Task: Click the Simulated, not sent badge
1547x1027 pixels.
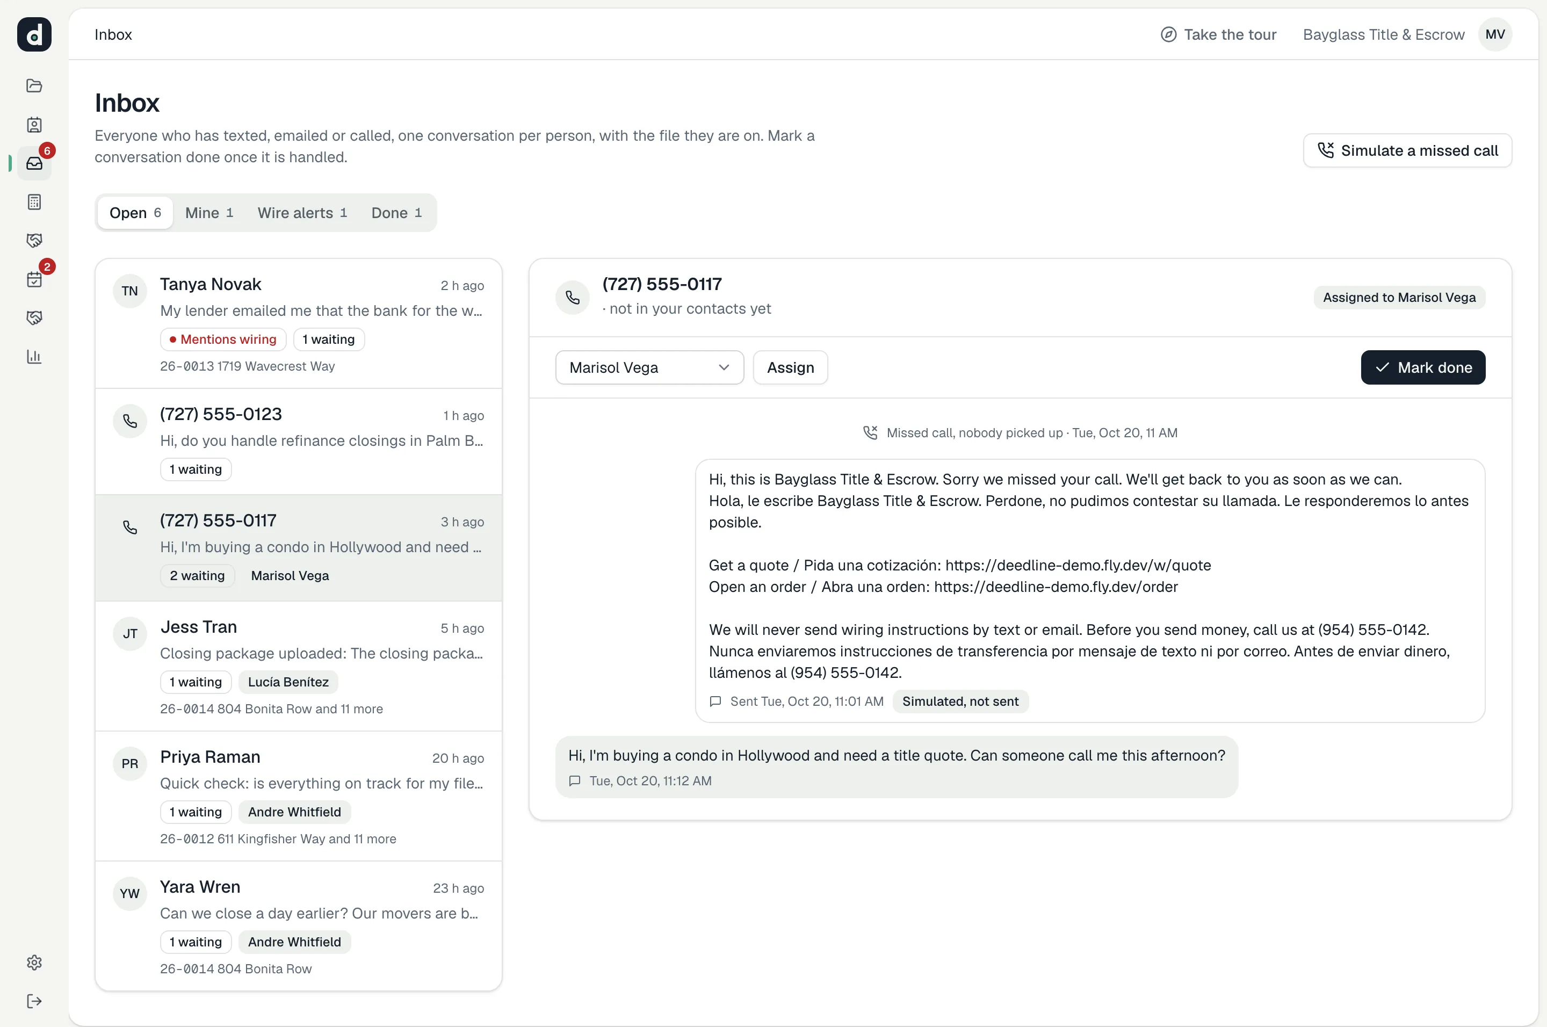Action: point(960,701)
